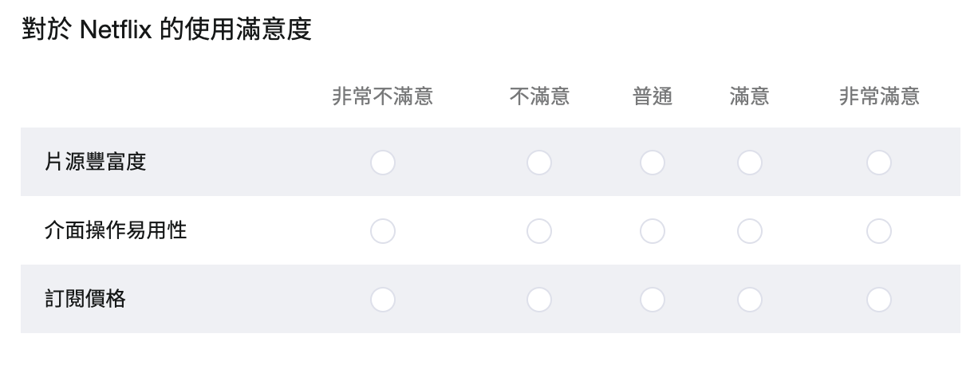Choose 非常滿意 for 介面操作易用性
Screen dimensions: 978x365
[879, 231]
